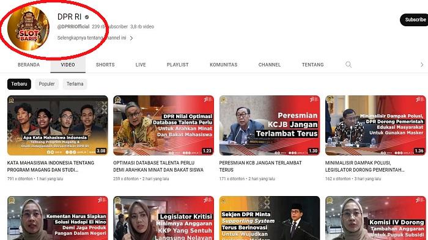Click the right chevron to show more tabs

coord(422,65)
